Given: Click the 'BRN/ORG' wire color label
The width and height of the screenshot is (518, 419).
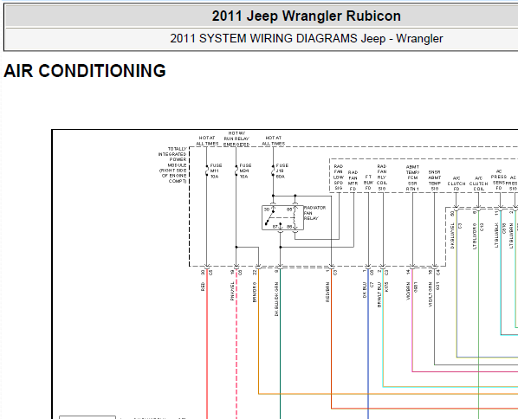Looking at the screenshot, I should pyautogui.click(x=255, y=293).
